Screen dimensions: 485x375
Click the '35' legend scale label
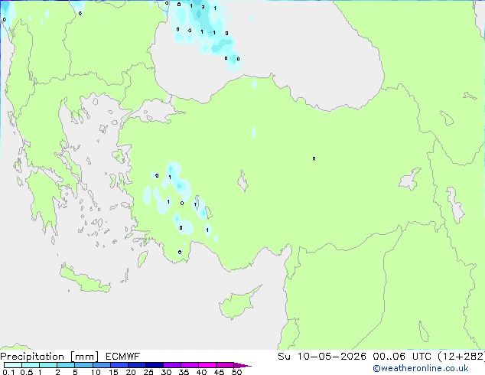[184, 372]
